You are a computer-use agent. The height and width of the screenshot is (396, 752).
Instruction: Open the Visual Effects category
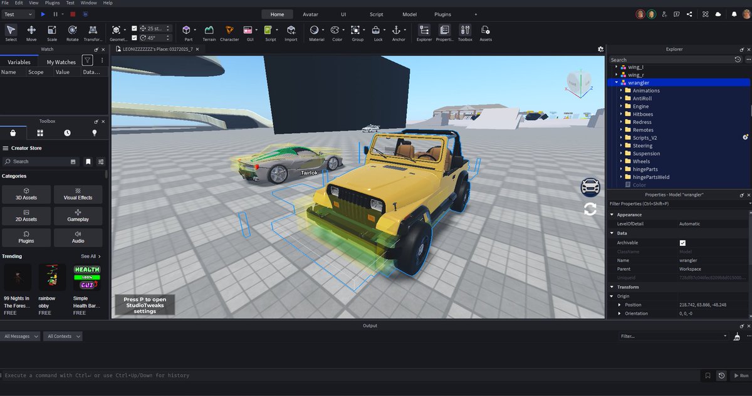coord(78,194)
